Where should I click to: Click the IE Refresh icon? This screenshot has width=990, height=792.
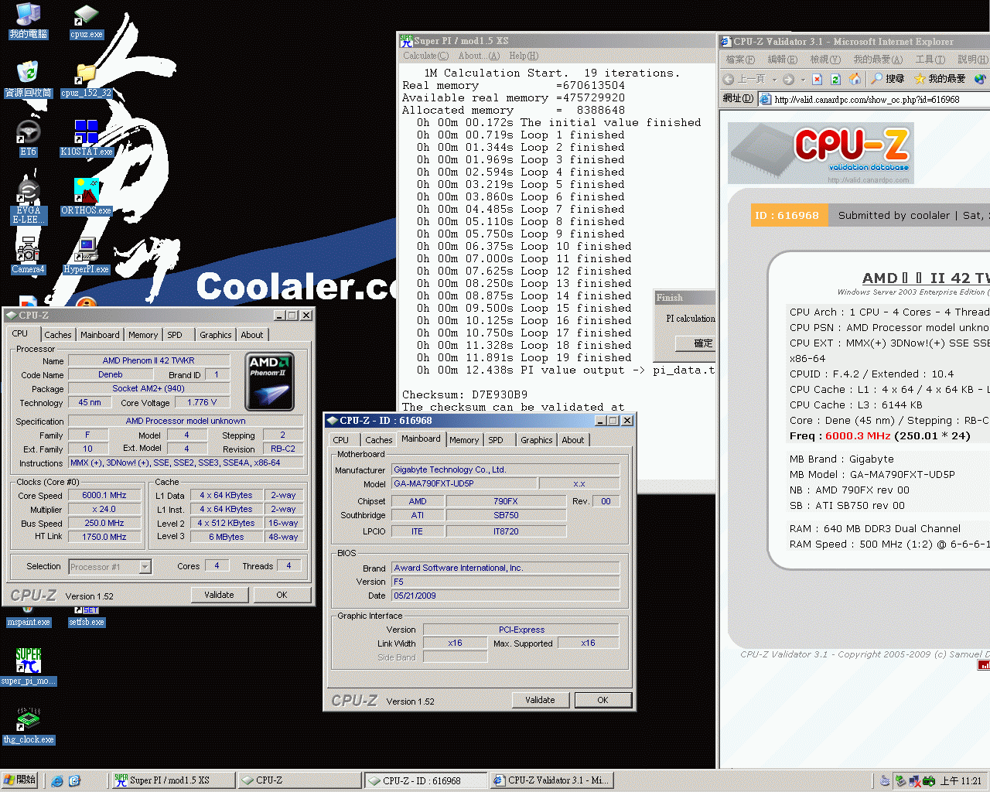(835, 79)
